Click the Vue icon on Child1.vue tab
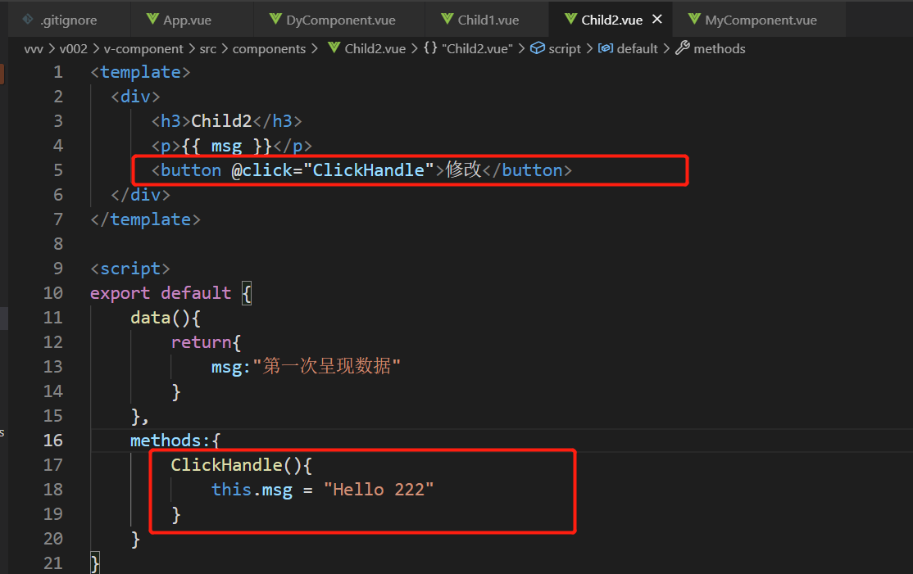Viewport: 913px width, 574px height. point(447,19)
